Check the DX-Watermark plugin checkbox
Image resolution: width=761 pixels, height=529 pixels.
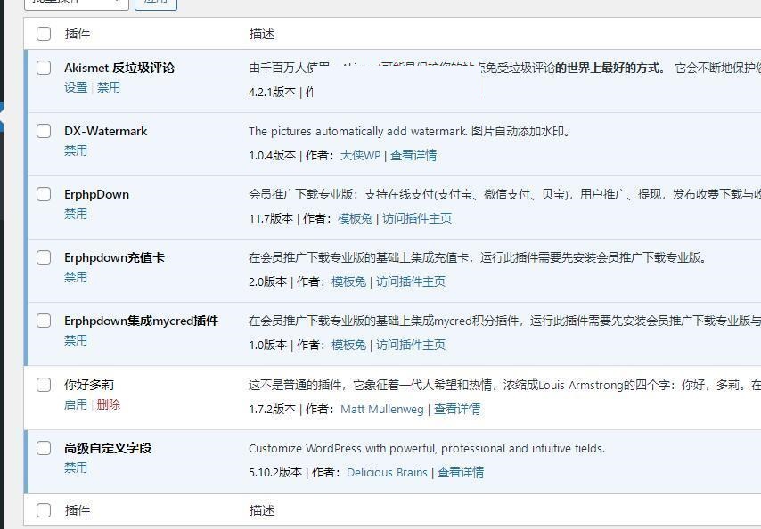coord(44,131)
